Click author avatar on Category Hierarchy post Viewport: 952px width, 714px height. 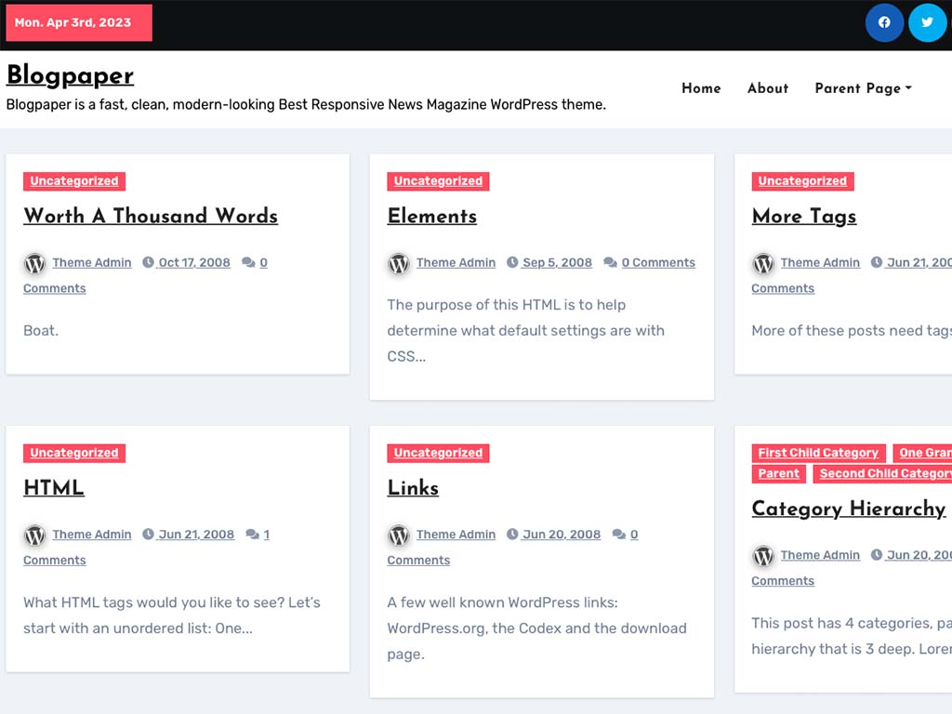(763, 555)
